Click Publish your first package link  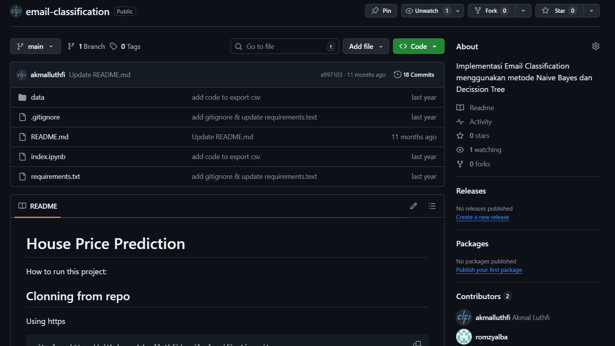coord(489,270)
